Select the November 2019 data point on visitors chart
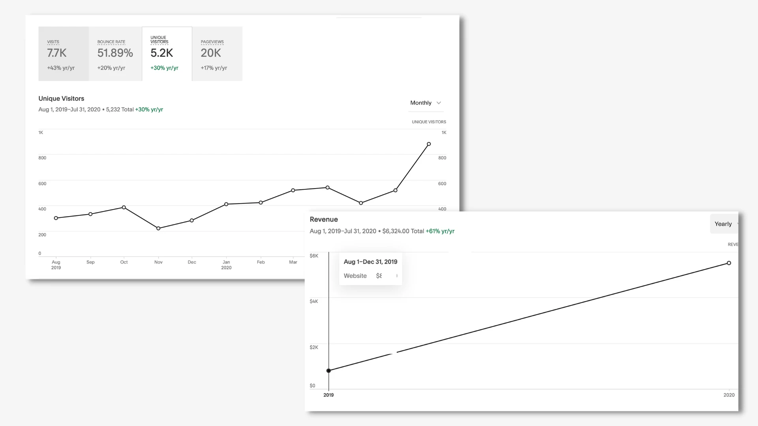The height and width of the screenshot is (426, 758). coord(158,228)
